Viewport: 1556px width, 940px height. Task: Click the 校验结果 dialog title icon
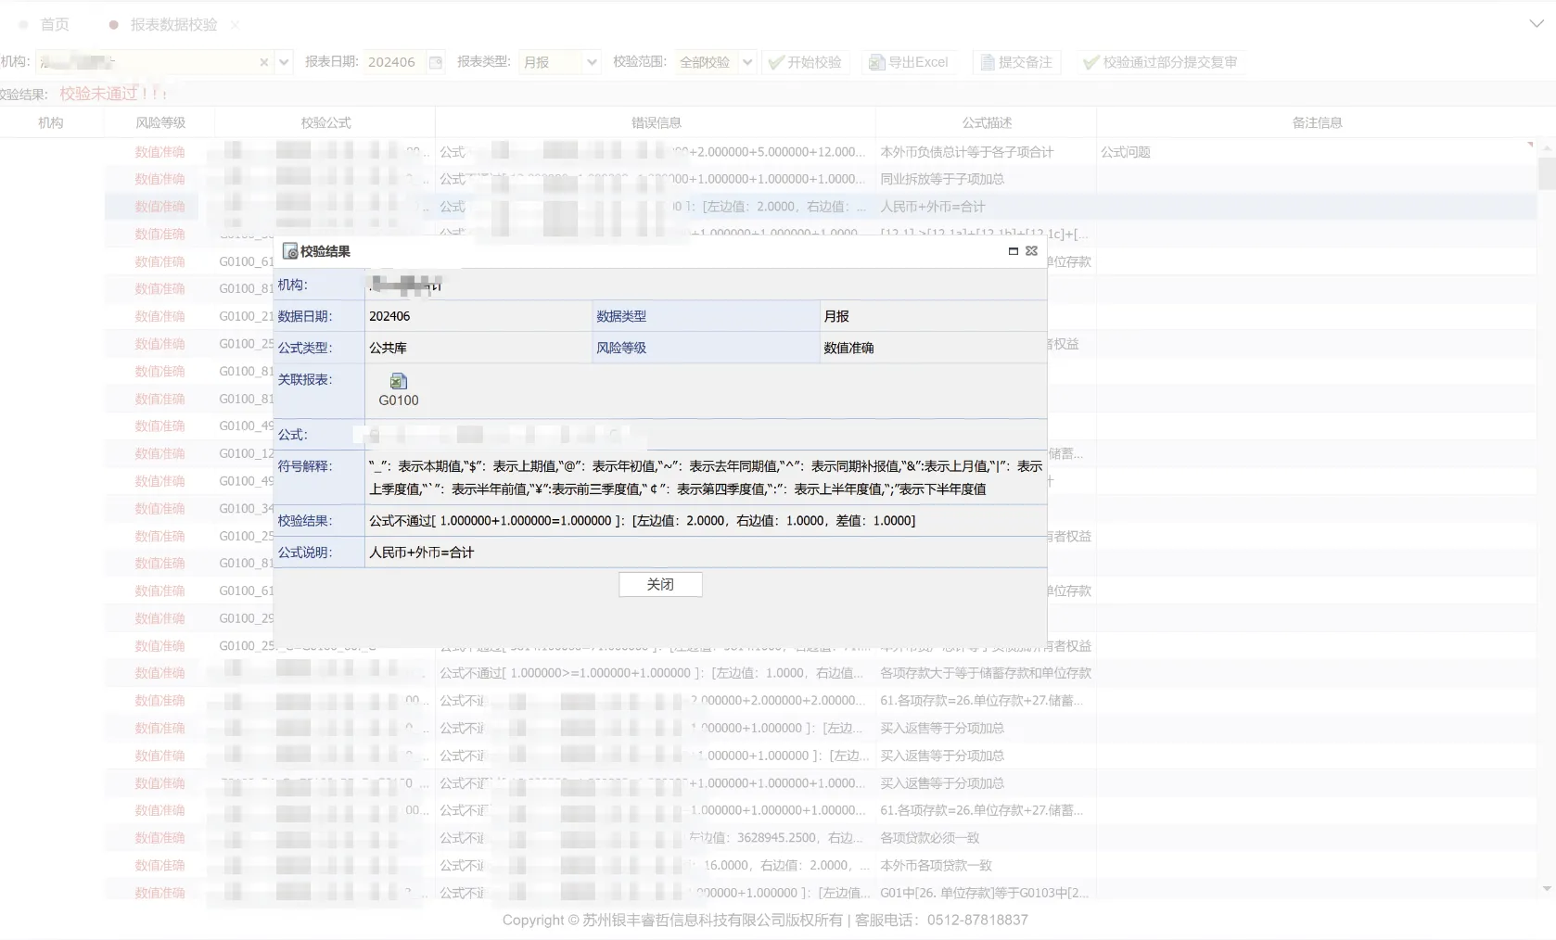pyautogui.click(x=290, y=251)
